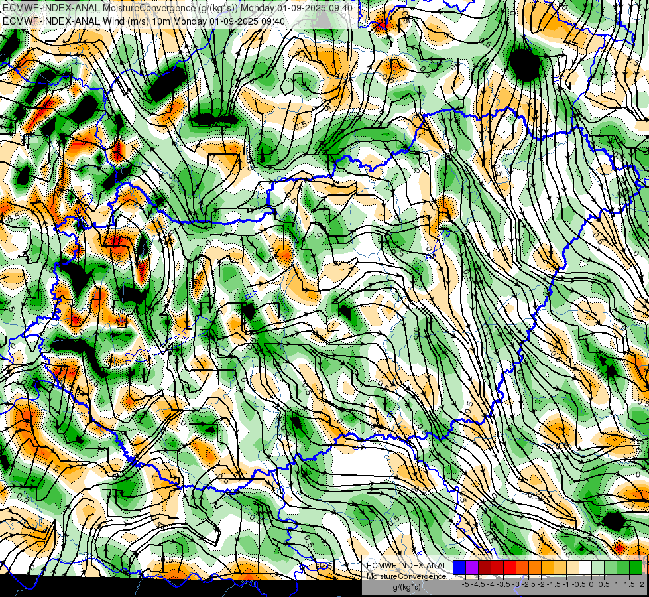Click the orange swatch between -2.5 and -2

(535, 567)
